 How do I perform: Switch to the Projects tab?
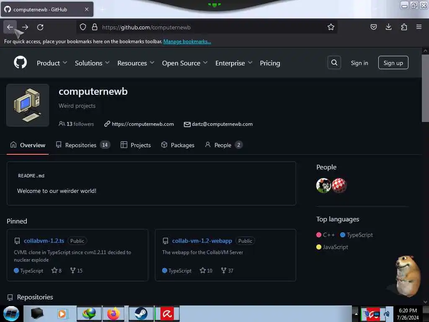point(135,145)
